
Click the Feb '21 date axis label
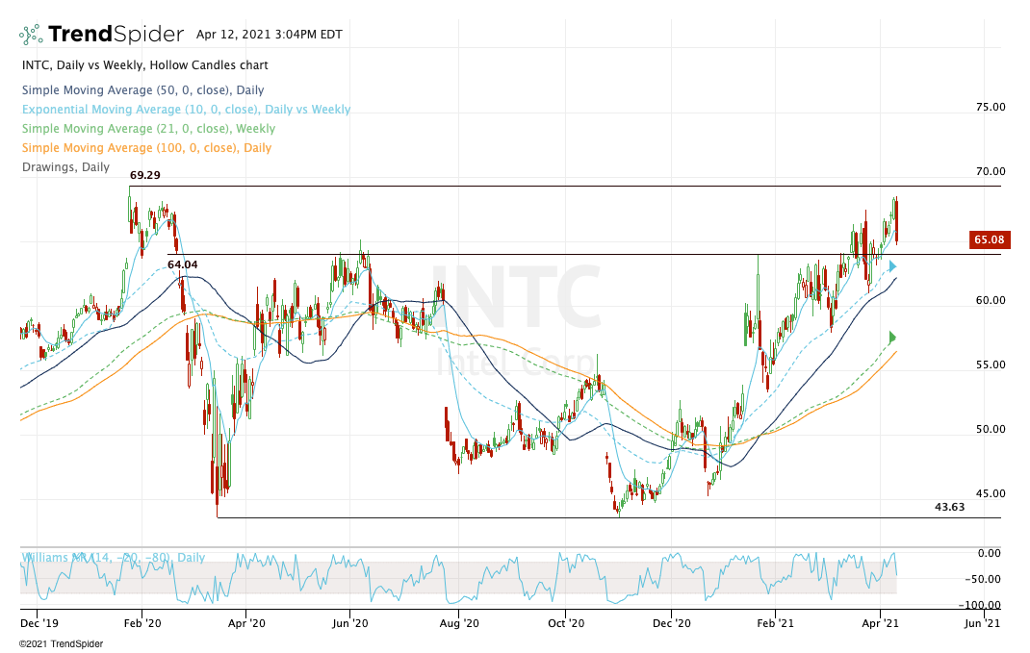pos(775,623)
